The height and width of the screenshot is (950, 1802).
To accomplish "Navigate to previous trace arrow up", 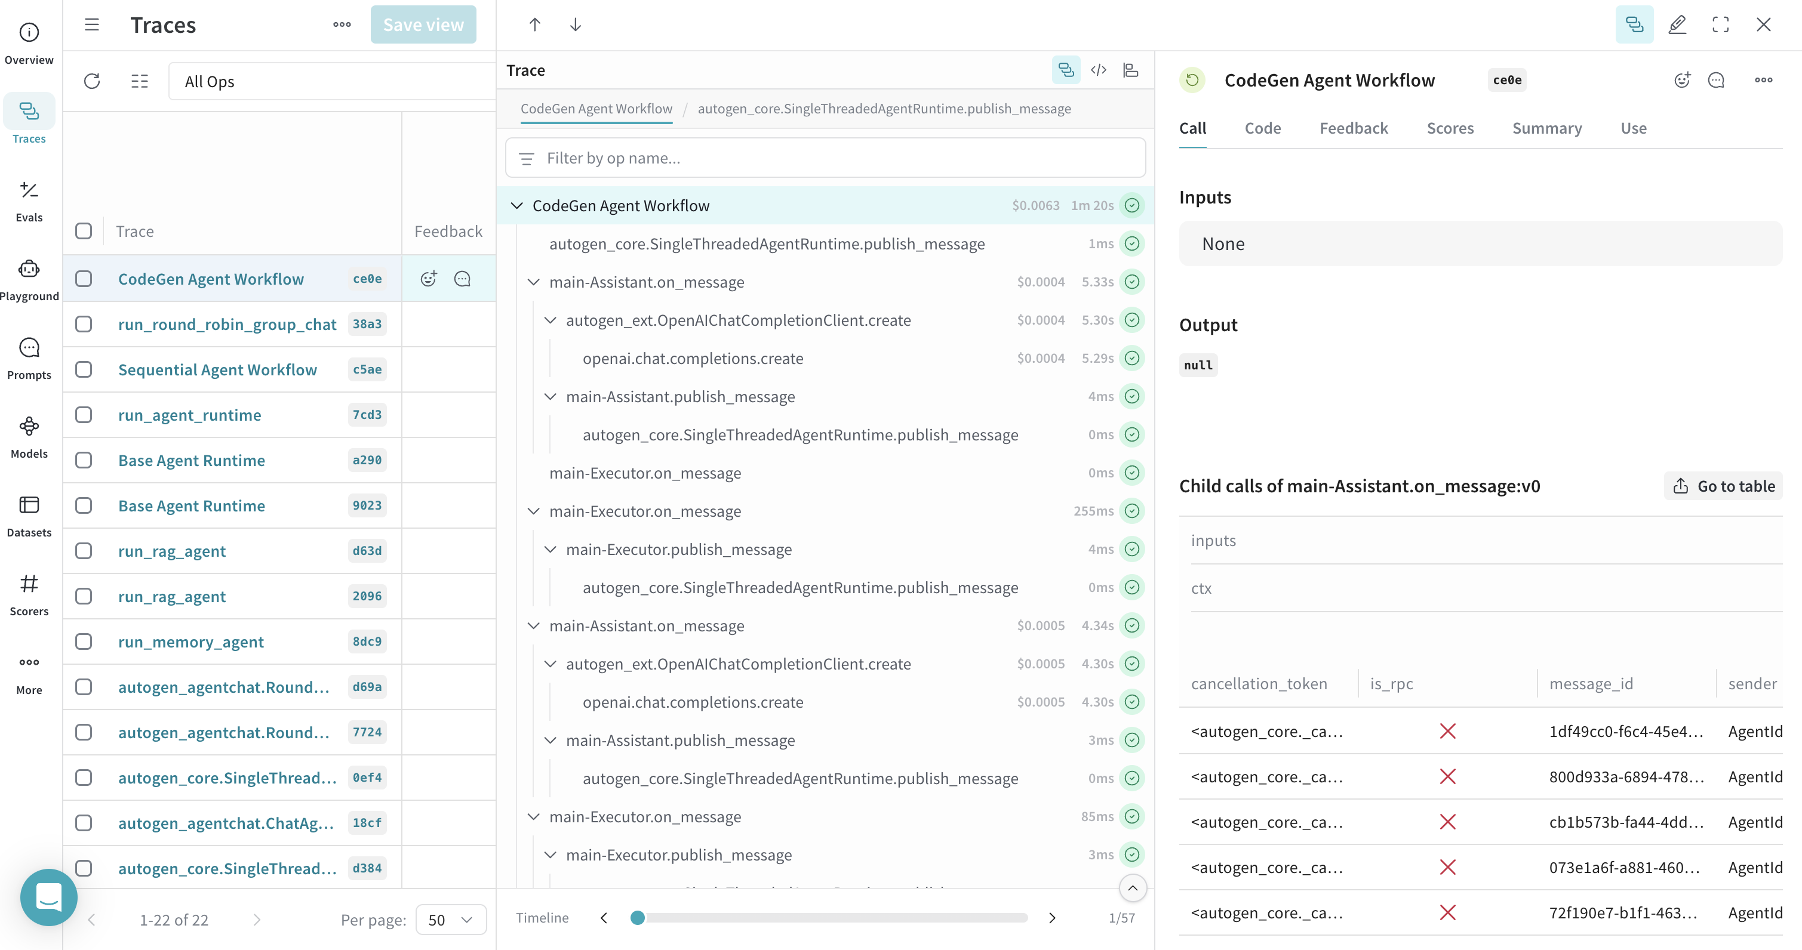I will click(x=534, y=25).
